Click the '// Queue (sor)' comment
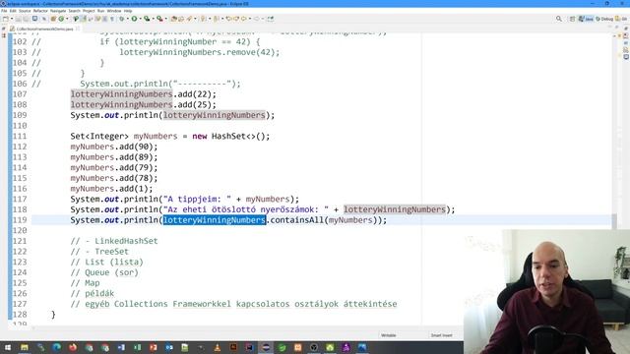The width and height of the screenshot is (630, 354). [x=104, y=272]
